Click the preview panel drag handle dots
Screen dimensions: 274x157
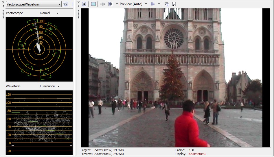tap(79, 14)
